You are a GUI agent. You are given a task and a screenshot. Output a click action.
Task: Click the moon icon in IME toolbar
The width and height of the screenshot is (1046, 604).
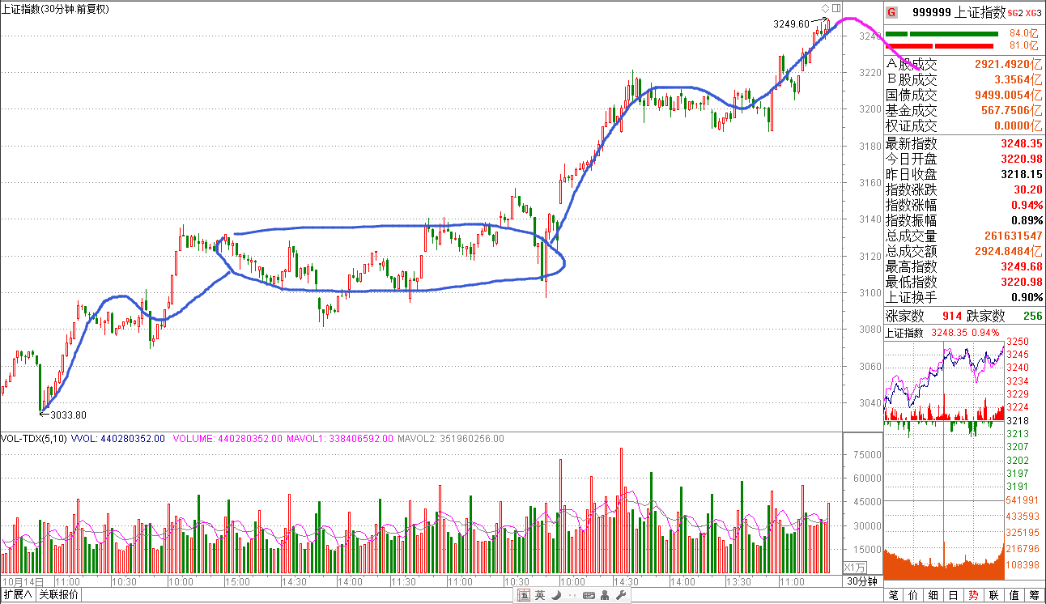[x=556, y=596]
